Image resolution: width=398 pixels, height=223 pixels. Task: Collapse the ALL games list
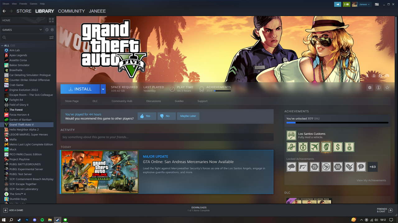tap(2, 46)
